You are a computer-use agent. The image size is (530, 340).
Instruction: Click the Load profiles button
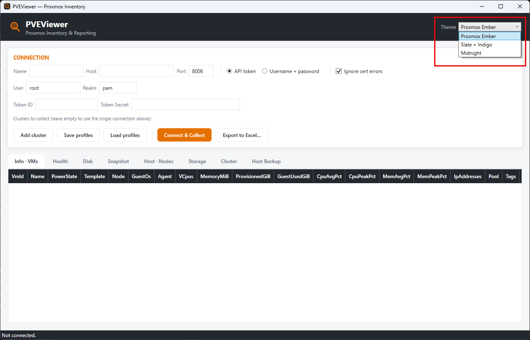pos(125,135)
